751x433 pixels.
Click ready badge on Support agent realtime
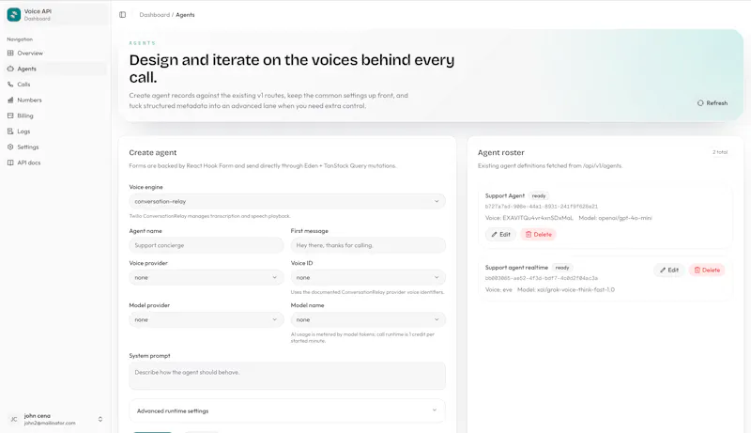click(x=562, y=268)
